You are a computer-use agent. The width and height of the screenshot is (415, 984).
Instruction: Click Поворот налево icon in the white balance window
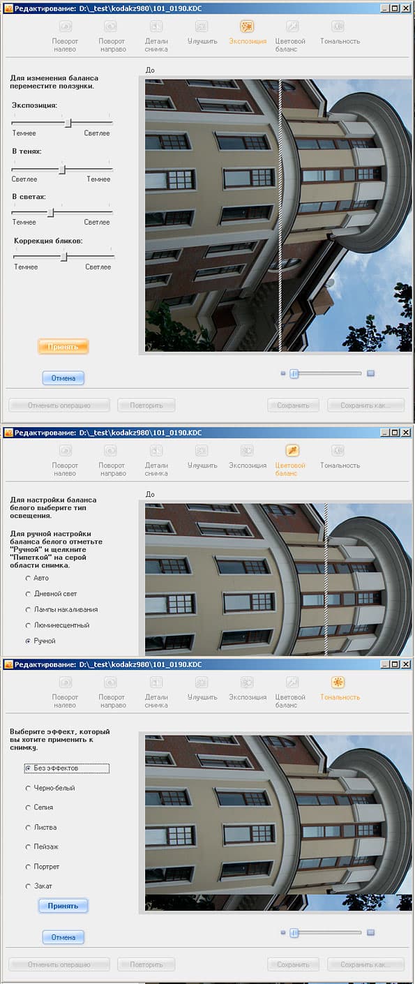pyautogui.click(x=66, y=451)
